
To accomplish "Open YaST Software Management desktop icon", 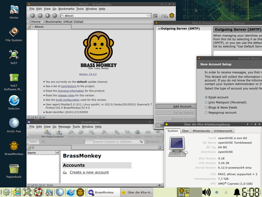I will (14, 82).
